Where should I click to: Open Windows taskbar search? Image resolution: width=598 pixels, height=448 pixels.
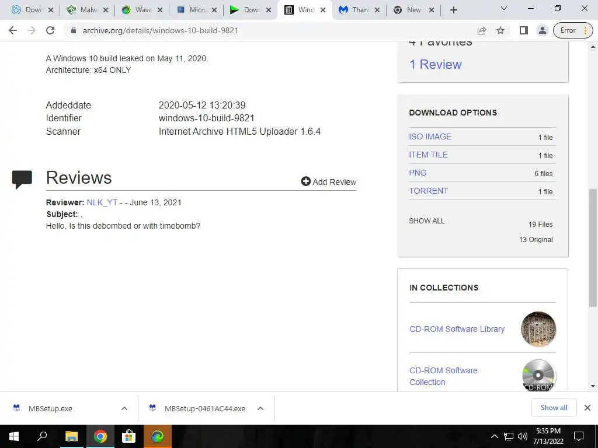click(x=42, y=436)
